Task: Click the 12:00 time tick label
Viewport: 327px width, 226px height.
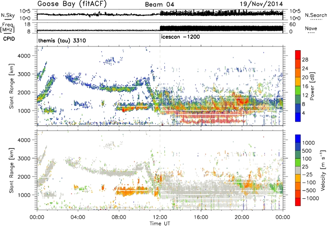Action: coord(160,217)
